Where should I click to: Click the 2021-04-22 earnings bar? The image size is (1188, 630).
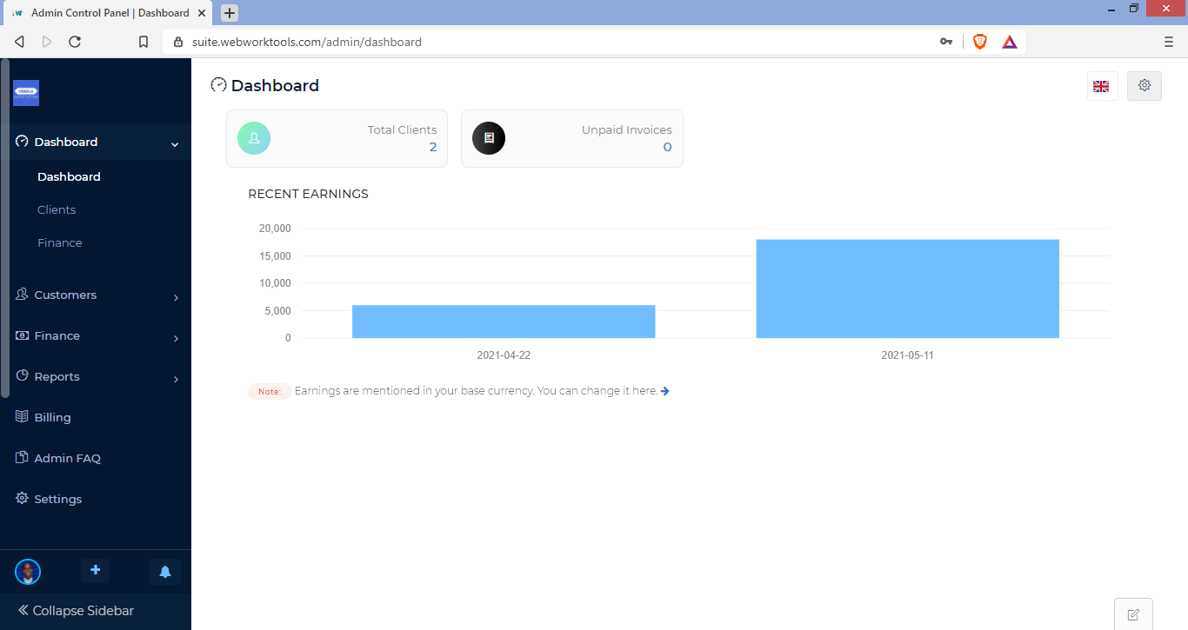pyautogui.click(x=504, y=322)
